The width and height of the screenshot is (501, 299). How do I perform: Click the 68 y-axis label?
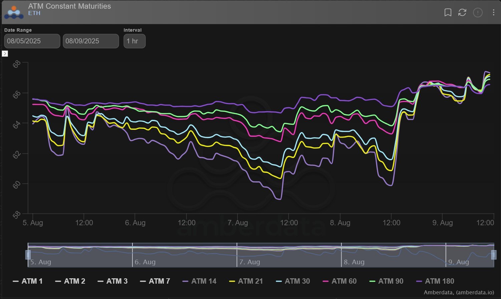17,64
